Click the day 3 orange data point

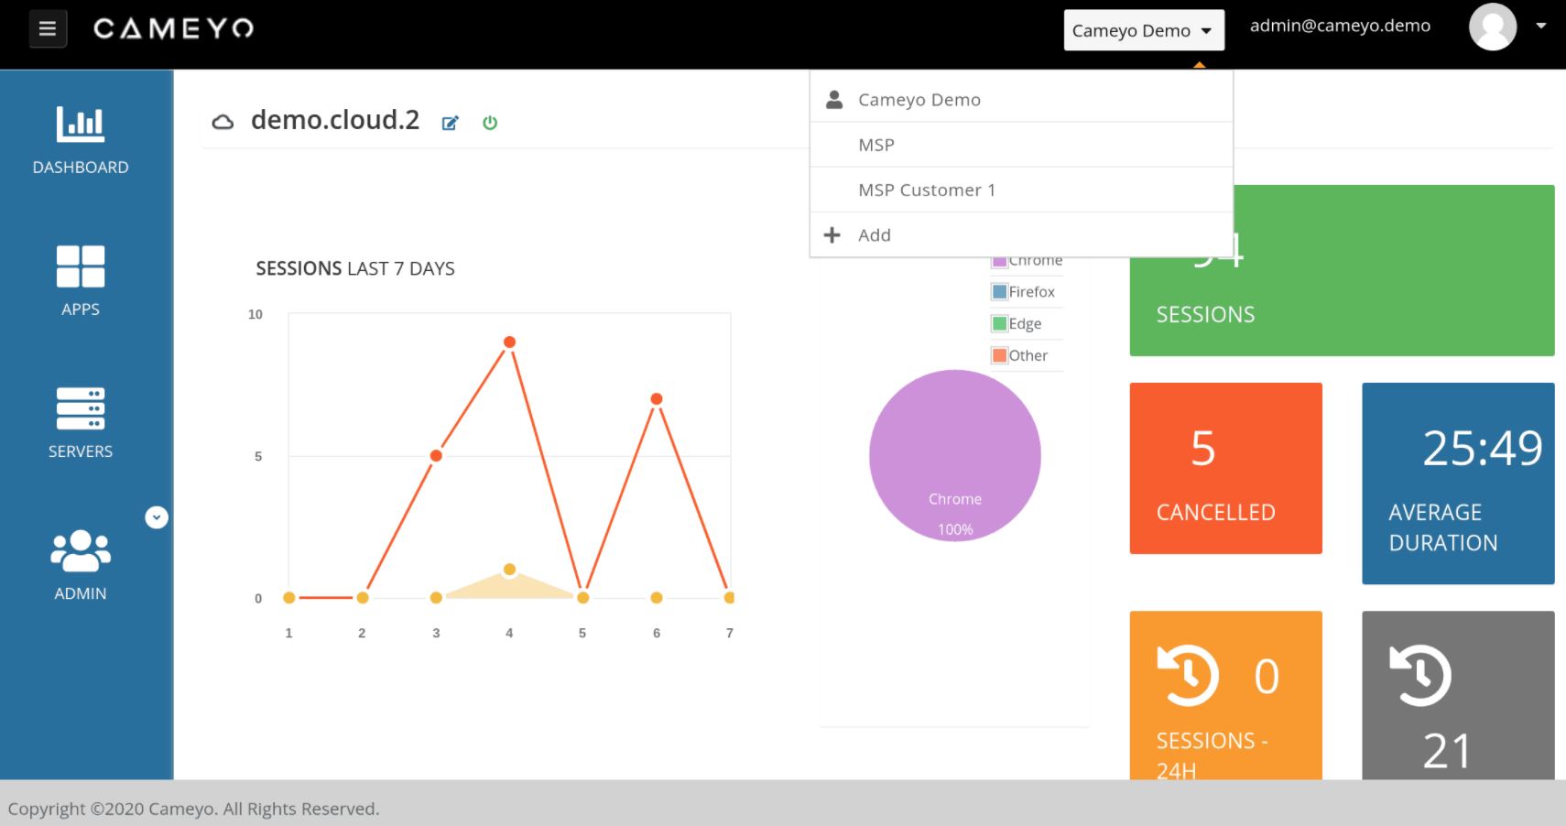pos(436,455)
